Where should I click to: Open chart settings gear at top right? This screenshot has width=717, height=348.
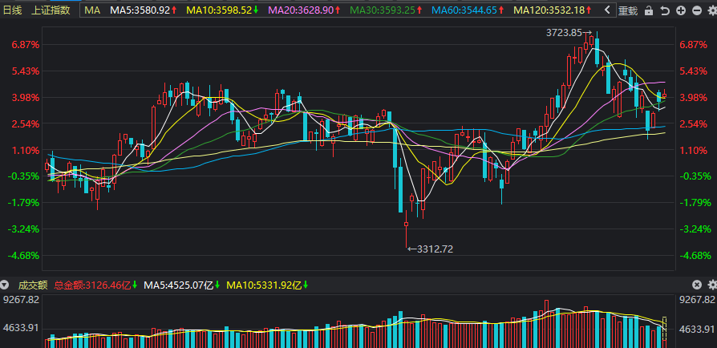pyautogui.click(x=712, y=10)
